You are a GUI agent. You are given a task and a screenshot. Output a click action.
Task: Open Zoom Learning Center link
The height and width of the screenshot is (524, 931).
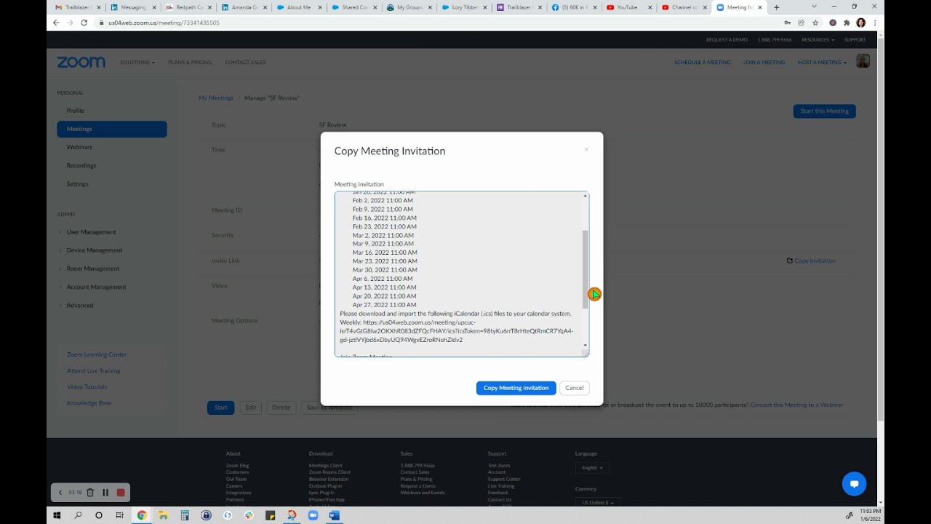[97, 354]
